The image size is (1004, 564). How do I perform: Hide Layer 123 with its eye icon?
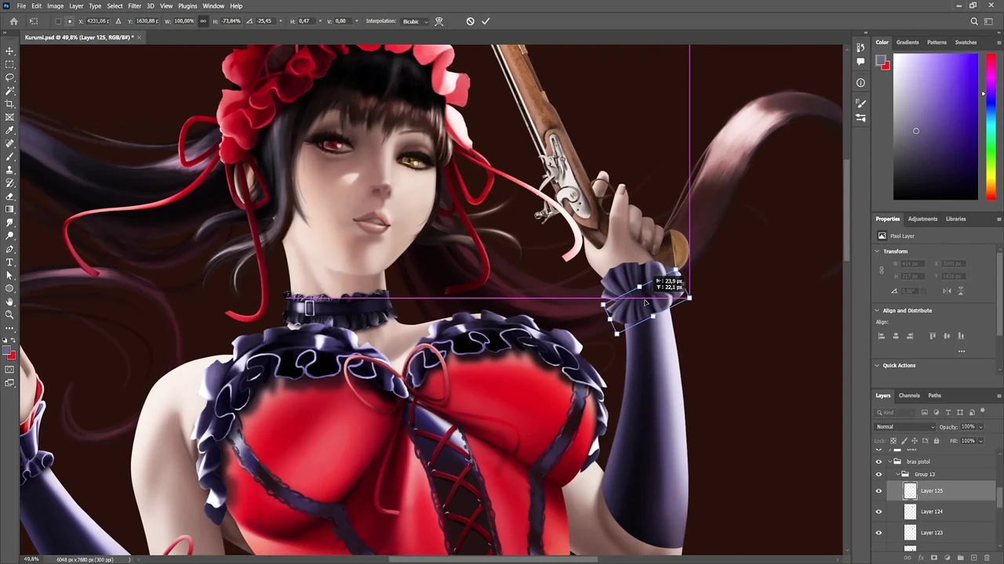(x=878, y=533)
